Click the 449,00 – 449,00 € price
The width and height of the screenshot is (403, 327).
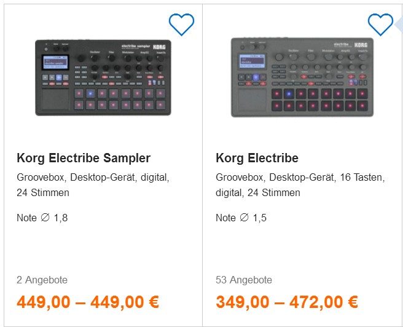tap(88, 302)
